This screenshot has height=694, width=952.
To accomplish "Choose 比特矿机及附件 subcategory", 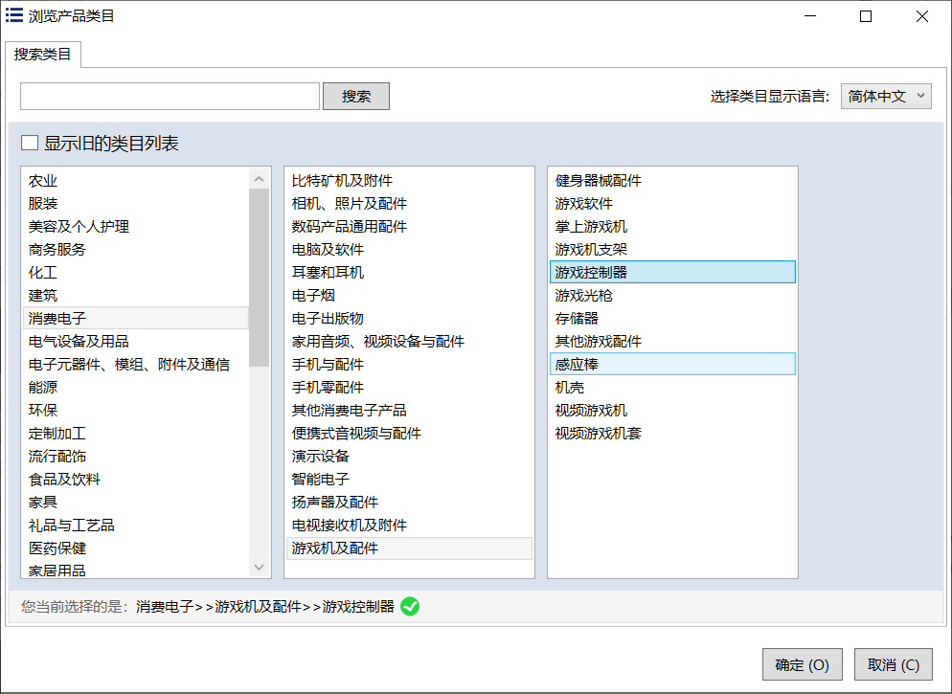I will point(409,181).
